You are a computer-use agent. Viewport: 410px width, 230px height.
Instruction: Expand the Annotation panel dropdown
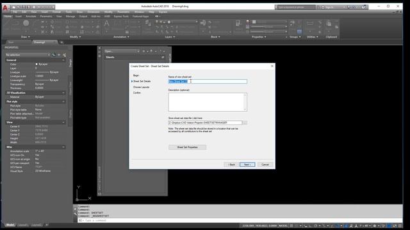pos(121,37)
